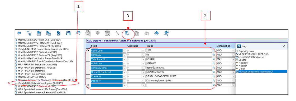Click the Directory value C:\Sicorax\Returns\MRA
The height and width of the screenshot is (101, 296).
pos(179,81)
